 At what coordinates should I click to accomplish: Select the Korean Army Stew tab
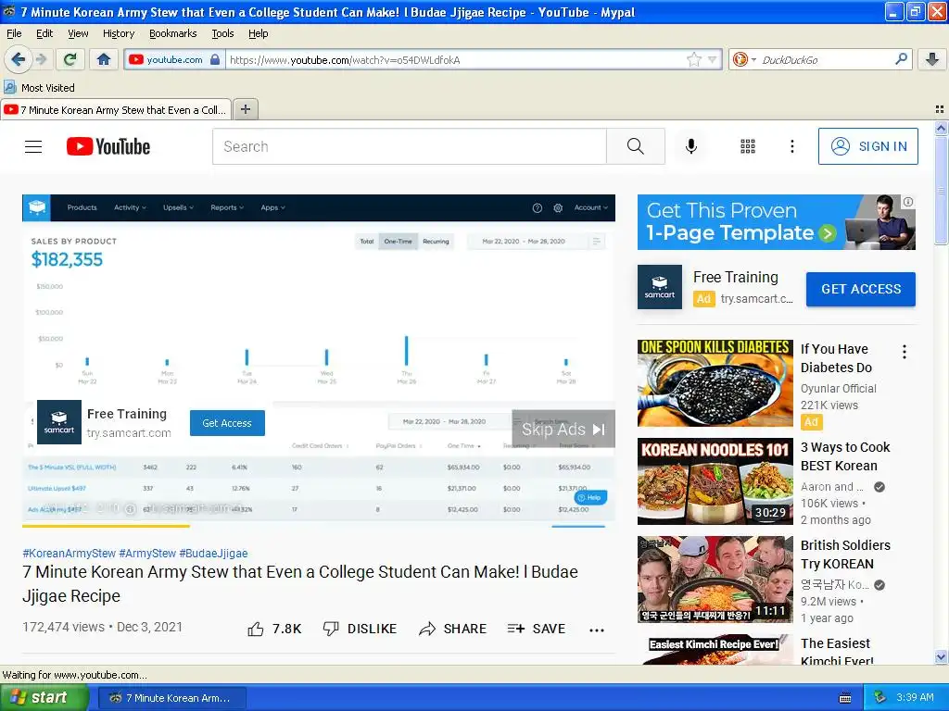(x=116, y=109)
